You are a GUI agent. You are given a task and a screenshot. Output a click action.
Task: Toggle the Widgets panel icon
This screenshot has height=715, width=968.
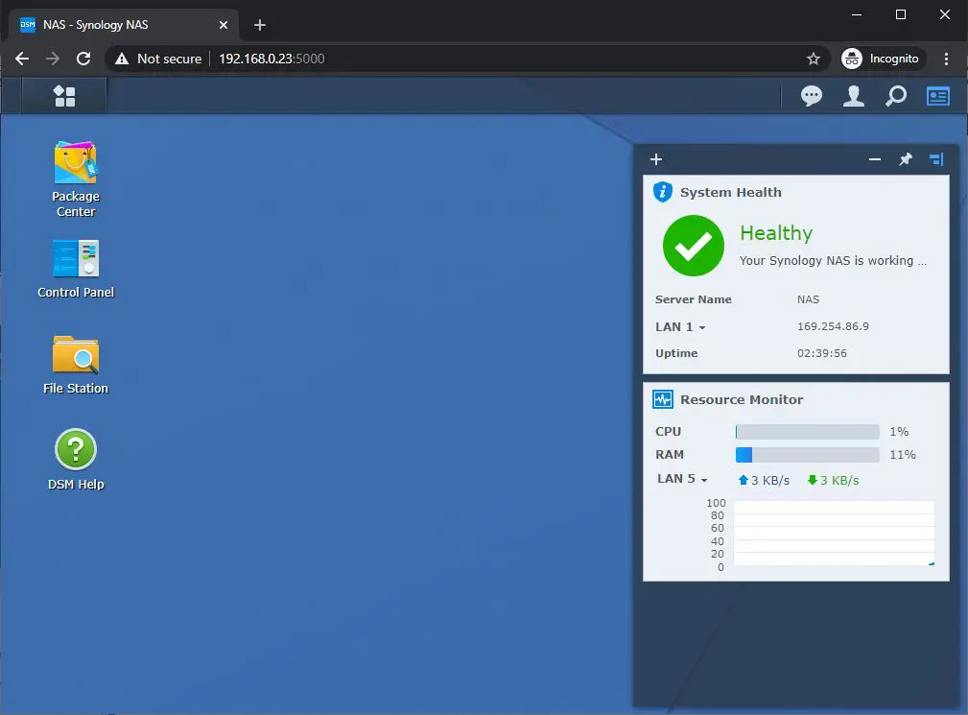(937, 96)
